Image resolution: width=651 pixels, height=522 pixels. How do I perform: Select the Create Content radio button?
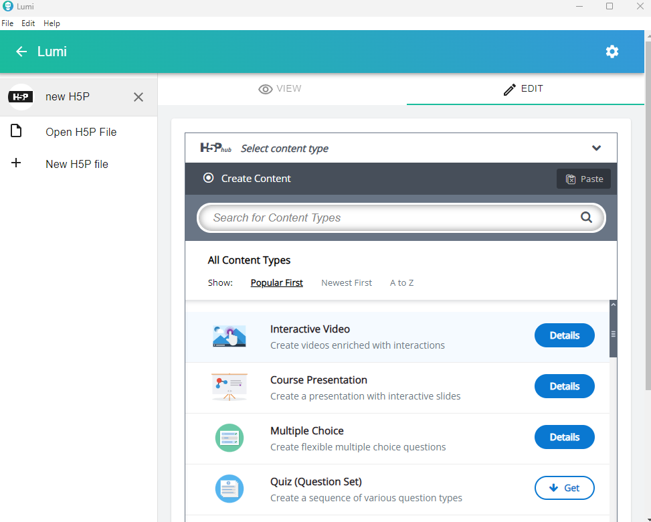[x=209, y=178]
